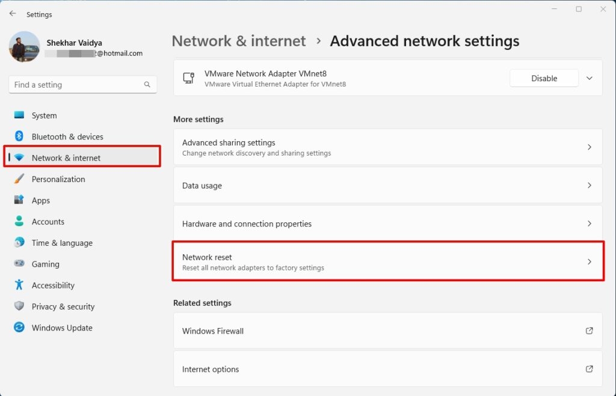Maximize the Settings window
This screenshot has width=616, height=396.
[x=579, y=9]
